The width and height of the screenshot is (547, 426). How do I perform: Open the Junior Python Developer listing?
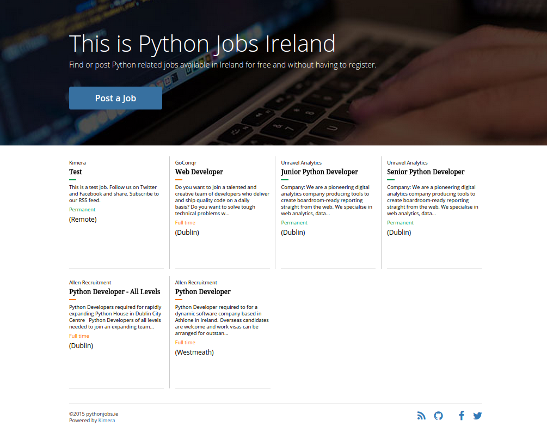tap(319, 172)
